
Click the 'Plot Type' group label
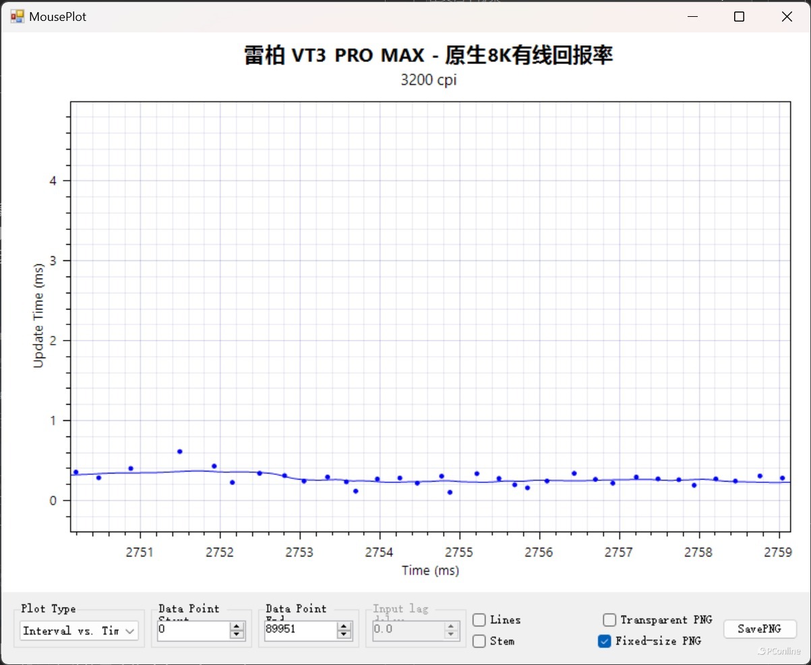coord(49,608)
